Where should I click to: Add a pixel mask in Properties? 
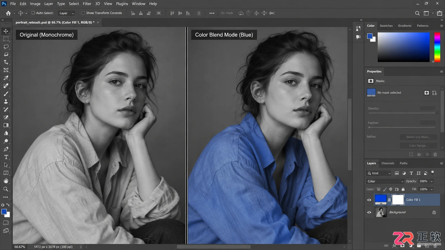coord(426,93)
